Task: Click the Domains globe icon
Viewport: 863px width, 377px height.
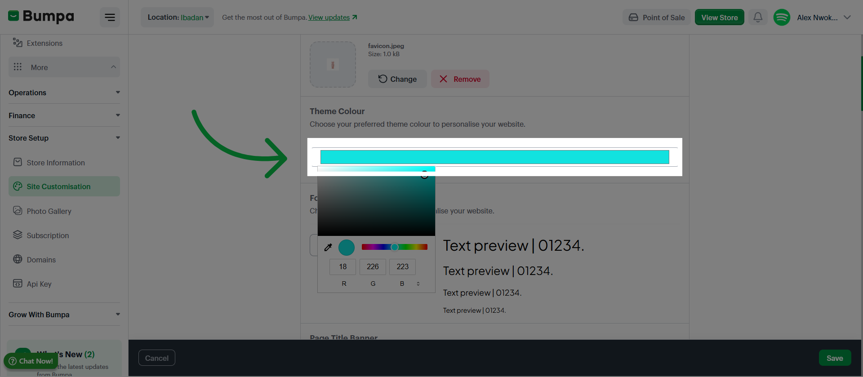Action: [x=18, y=259]
